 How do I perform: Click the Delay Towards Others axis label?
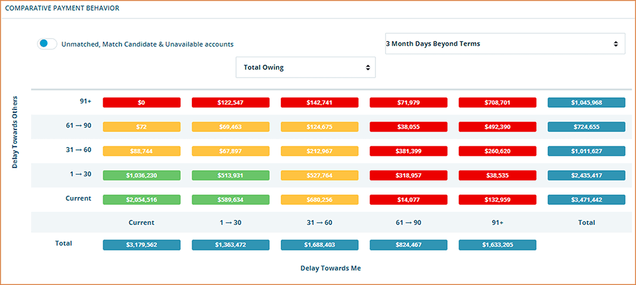pyautogui.click(x=15, y=132)
